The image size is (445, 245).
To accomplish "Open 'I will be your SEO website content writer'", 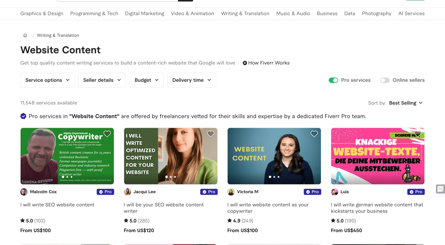I will tap(164, 208).
